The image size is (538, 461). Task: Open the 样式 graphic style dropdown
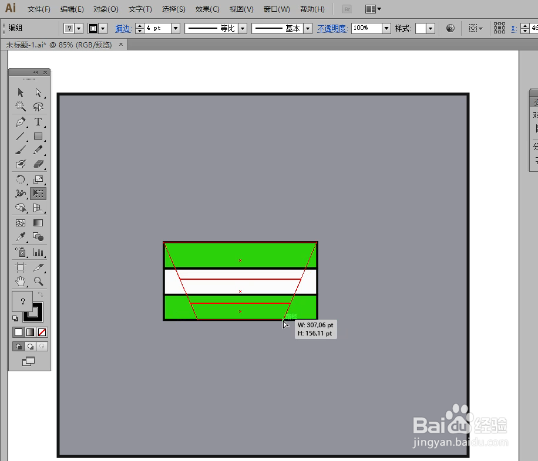tap(431, 29)
